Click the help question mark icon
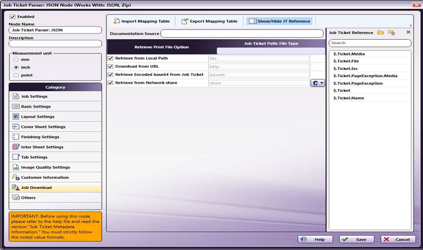The width and height of the screenshot is (423, 250). [304, 239]
